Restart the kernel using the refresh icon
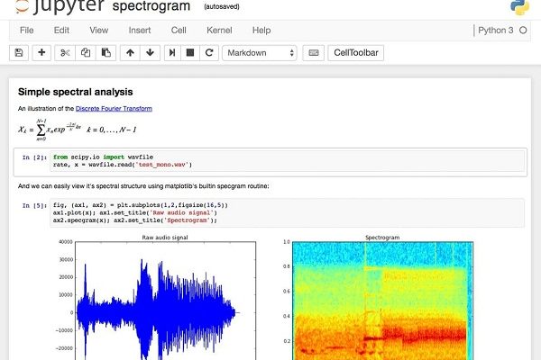Image resolution: width=541 pixels, height=360 pixels. point(209,53)
